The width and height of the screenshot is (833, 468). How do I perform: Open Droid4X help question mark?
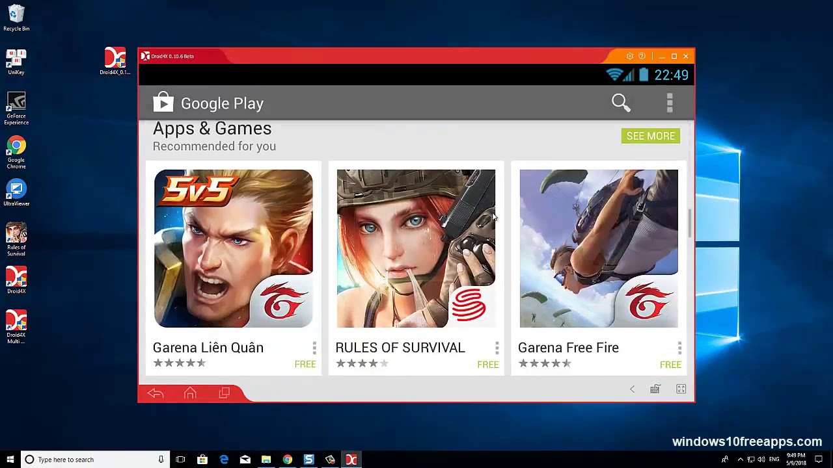pyautogui.click(x=642, y=57)
